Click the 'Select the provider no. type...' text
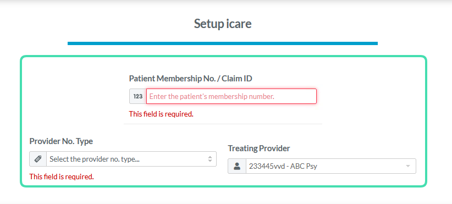 coord(95,159)
